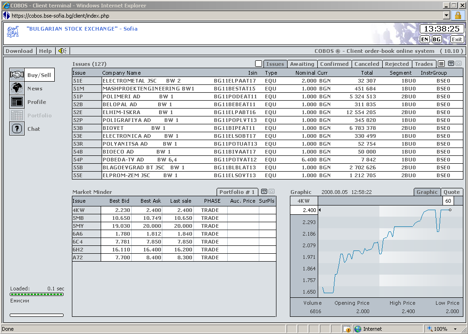Click the security padlock icon in address bar
This screenshot has width=468, height=334.
pos(458,15)
